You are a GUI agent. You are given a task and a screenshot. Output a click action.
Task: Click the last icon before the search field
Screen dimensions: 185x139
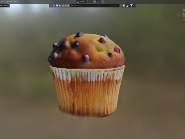point(68,6)
